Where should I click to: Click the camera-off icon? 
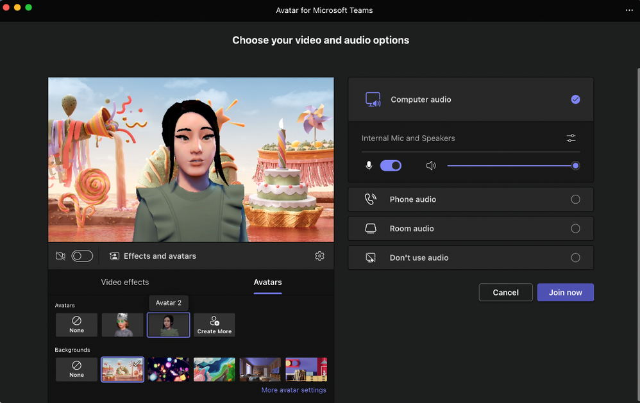pyautogui.click(x=60, y=256)
